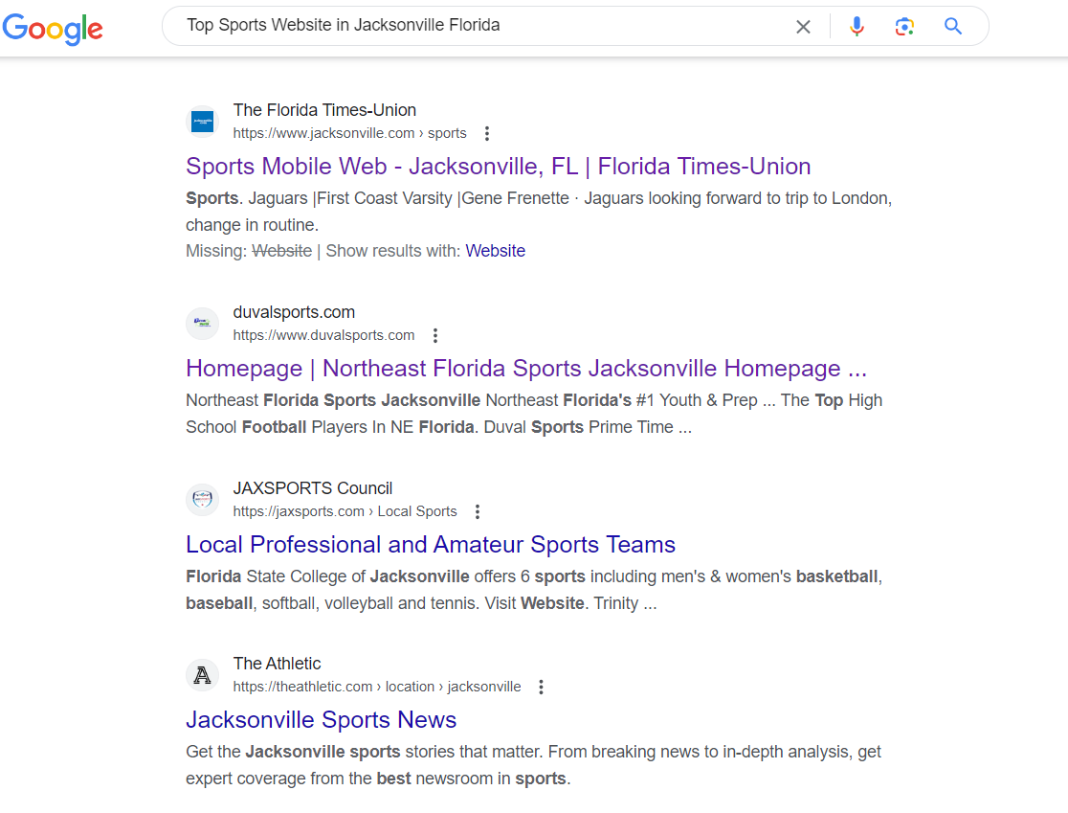Click the Google logo

(x=53, y=28)
